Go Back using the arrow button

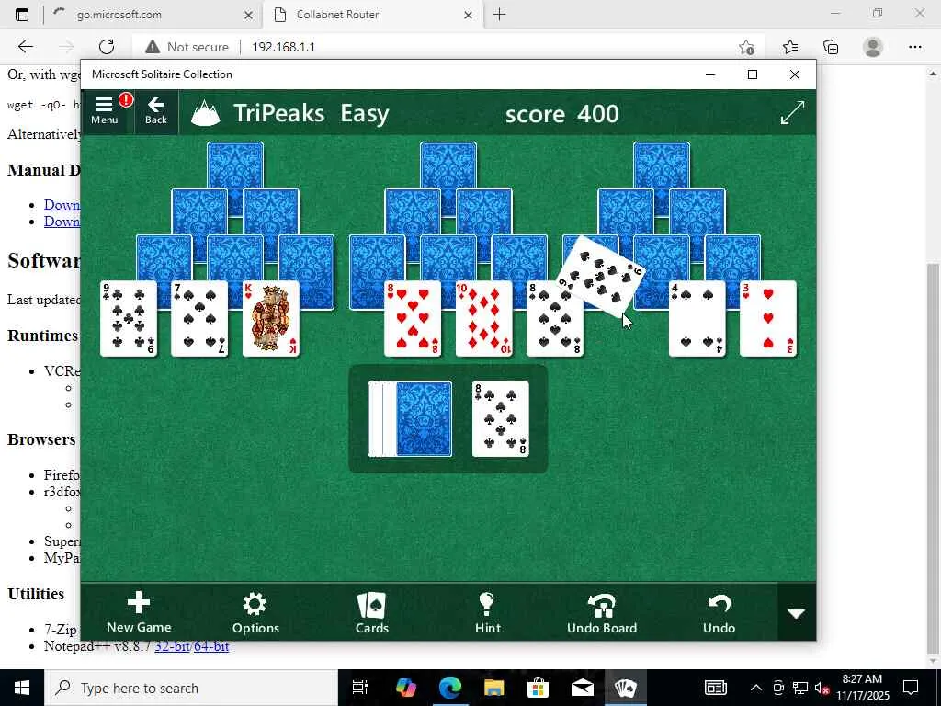156,110
